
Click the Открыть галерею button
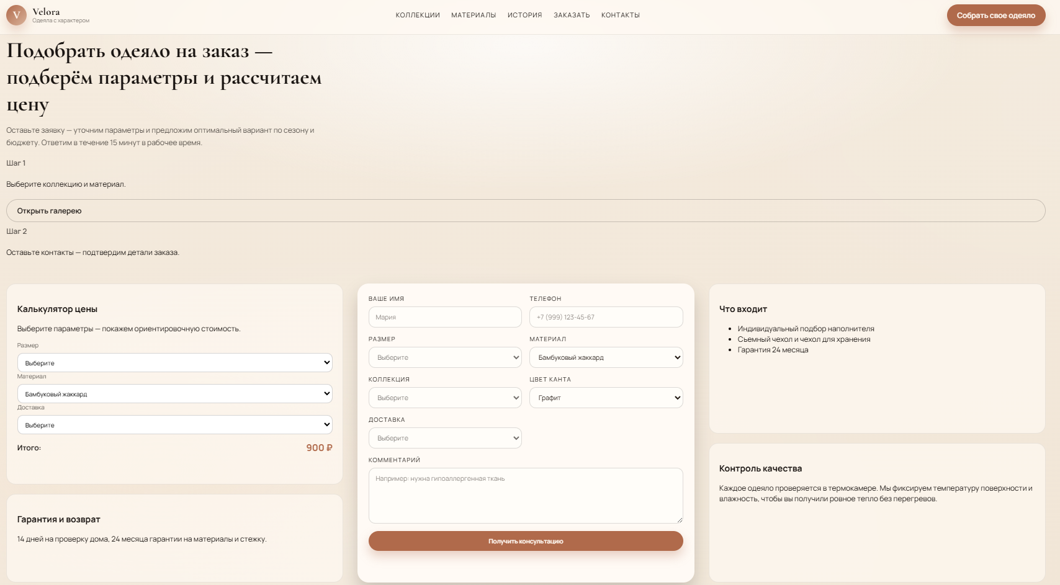pyautogui.click(x=526, y=211)
